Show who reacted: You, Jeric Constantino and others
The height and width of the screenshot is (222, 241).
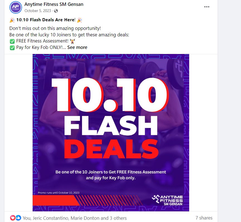75,218
